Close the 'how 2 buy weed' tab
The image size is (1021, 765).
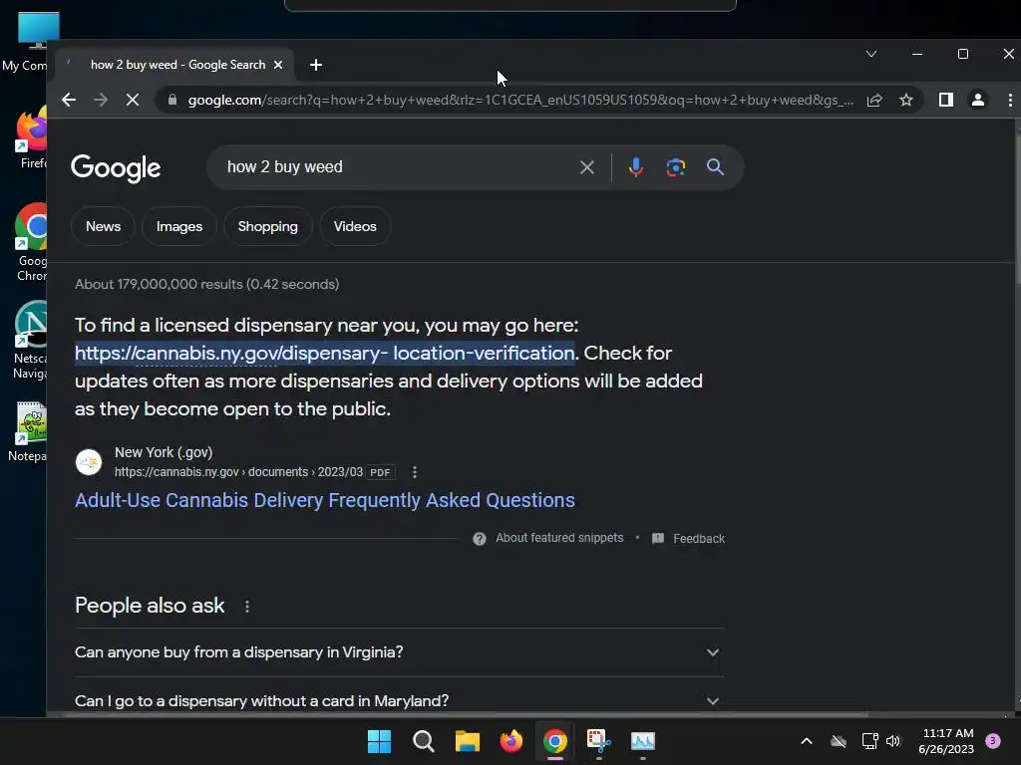pos(278,65)
